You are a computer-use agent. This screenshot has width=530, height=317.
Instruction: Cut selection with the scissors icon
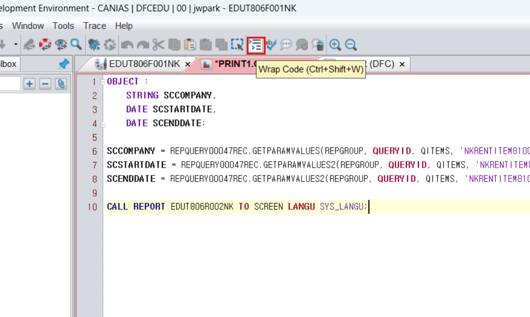[x=159, y=45]
